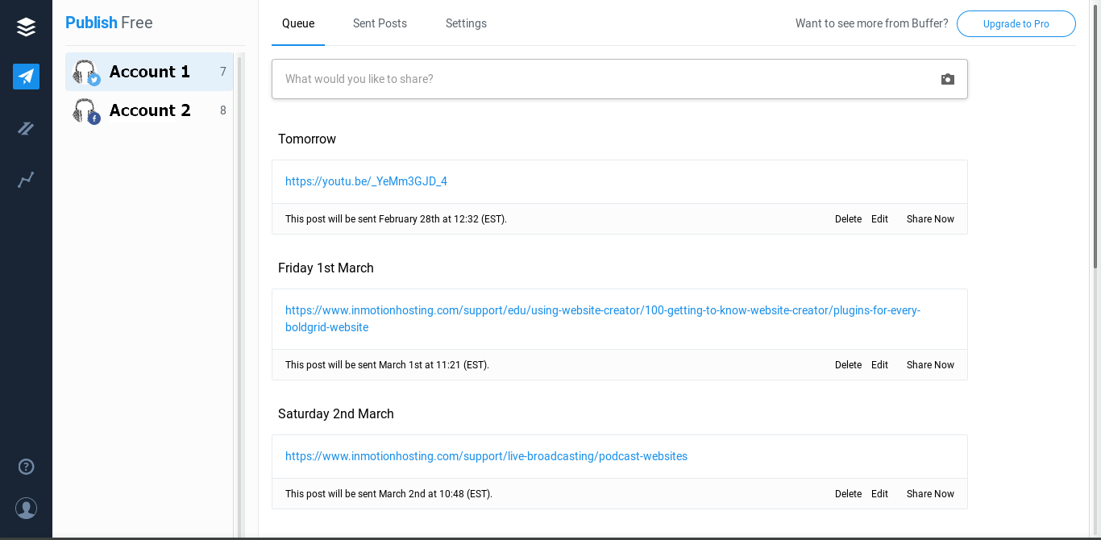Open the Reply icon in sidebar
The height and width of the screenshot is (540, 1101).
coord(26,128)
